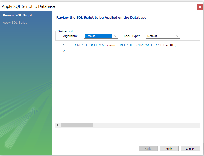
Task: Open the Lock Type dropdown
Action: tap(163, 36)
